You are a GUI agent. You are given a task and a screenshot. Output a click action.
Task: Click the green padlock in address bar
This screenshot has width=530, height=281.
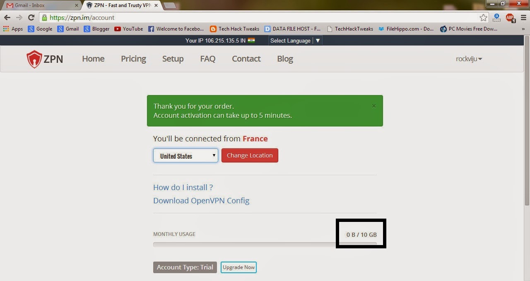(44, 18)
